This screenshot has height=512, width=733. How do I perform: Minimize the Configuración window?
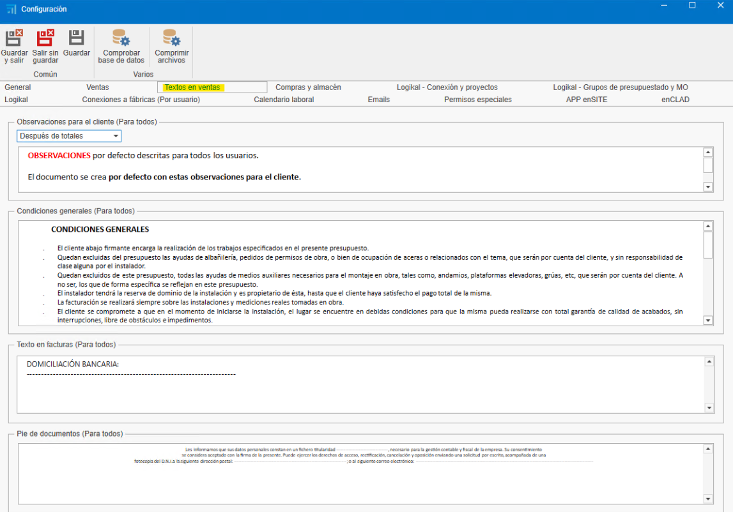click(x=664, y=6)
